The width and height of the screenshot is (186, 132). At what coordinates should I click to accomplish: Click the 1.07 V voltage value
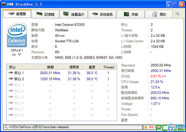coord(155,104)
